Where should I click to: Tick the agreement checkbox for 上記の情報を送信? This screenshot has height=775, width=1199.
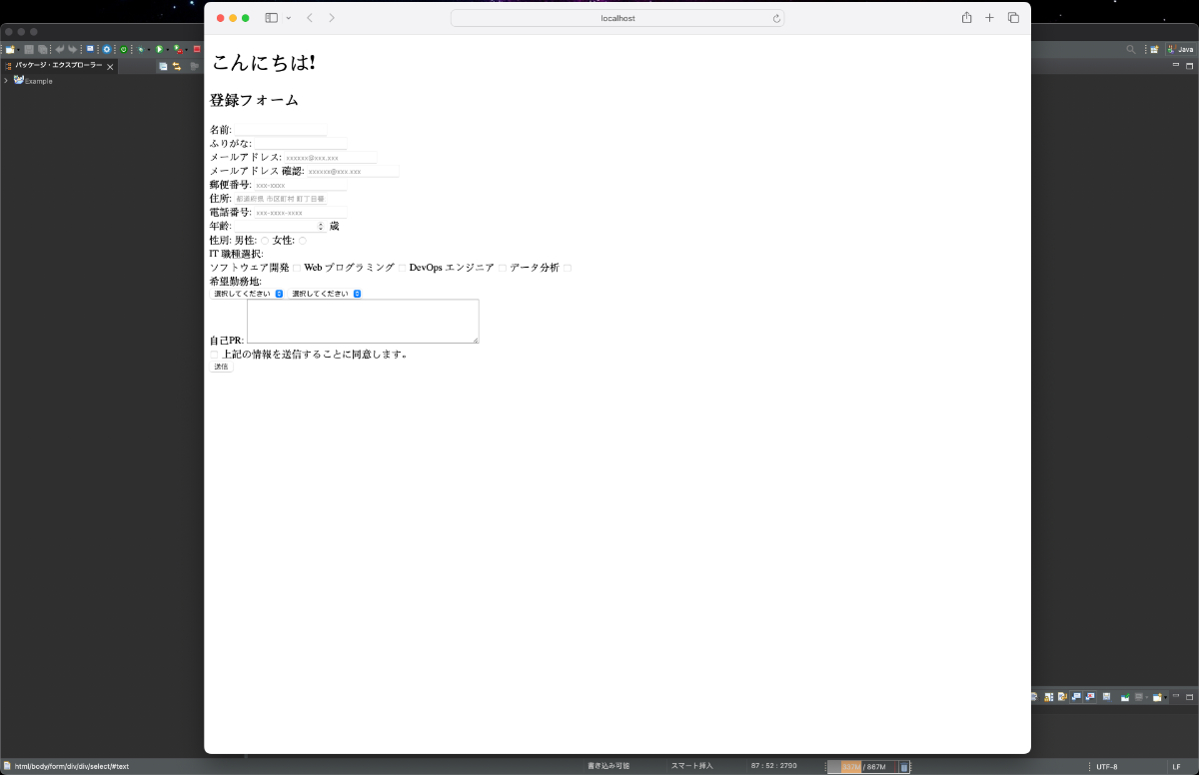pos(214,354)
